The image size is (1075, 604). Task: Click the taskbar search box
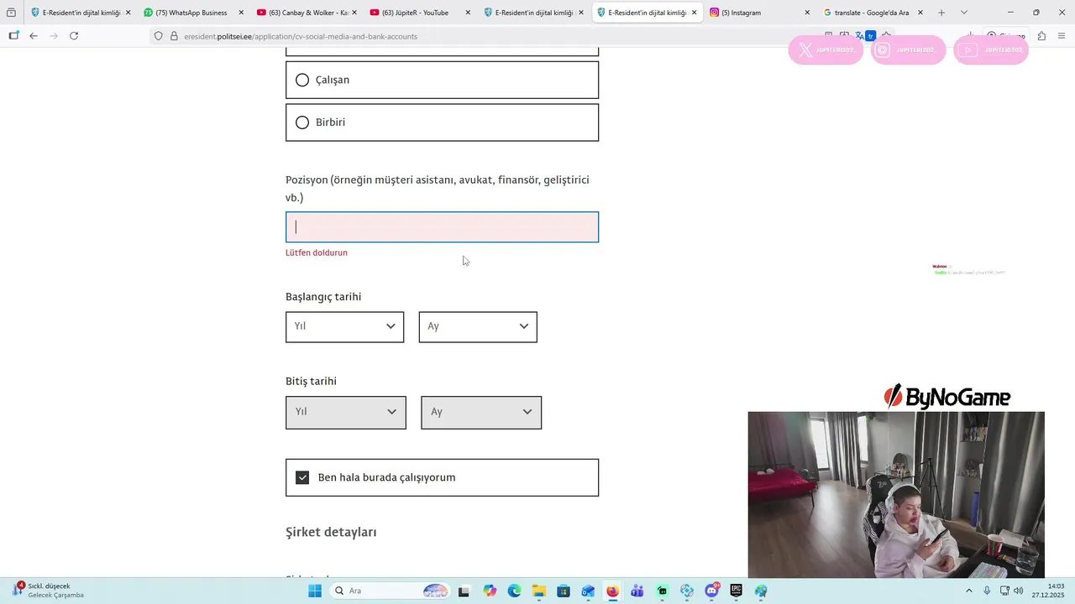point(391,591)
